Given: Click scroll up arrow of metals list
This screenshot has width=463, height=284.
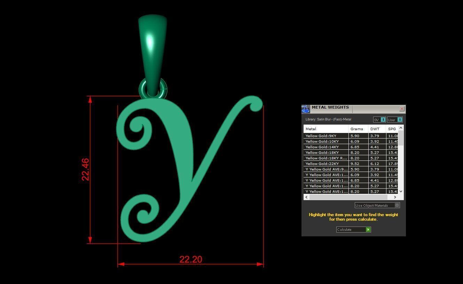Looking at the screenshot, I should coord(401,128).
